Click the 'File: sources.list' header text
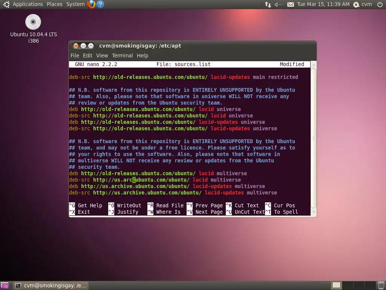The height and width of the screenshot is (290, 386). (x=184, y=64)
